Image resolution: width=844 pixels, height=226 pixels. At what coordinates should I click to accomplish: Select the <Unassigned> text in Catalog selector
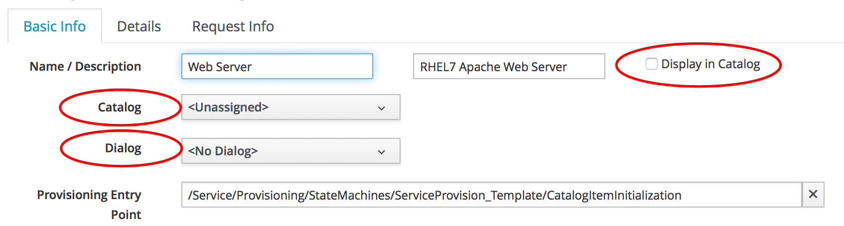[x=228, y=108]
